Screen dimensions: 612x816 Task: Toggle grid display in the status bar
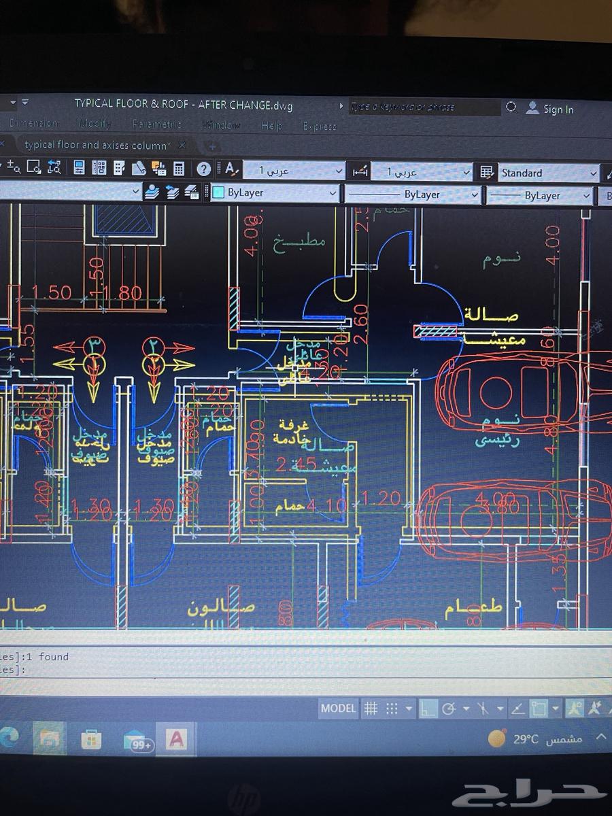point(371,708)
